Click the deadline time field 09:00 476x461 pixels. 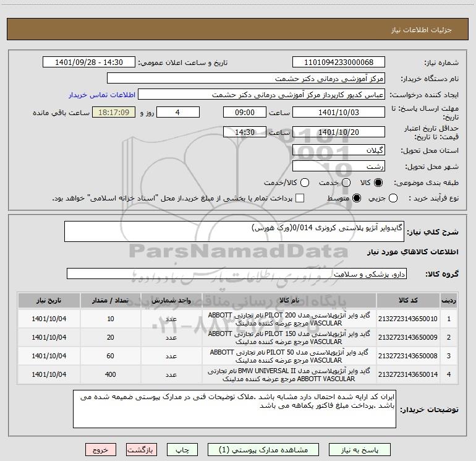pos(245,112)
